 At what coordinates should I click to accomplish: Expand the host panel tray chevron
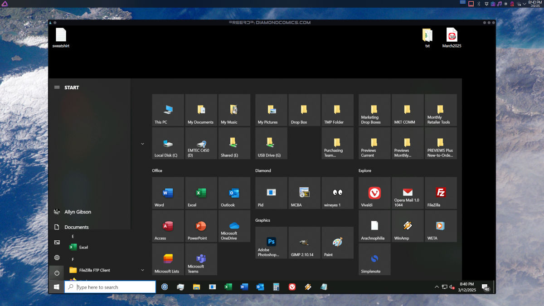pyautogui.click(x=525, y=4)
